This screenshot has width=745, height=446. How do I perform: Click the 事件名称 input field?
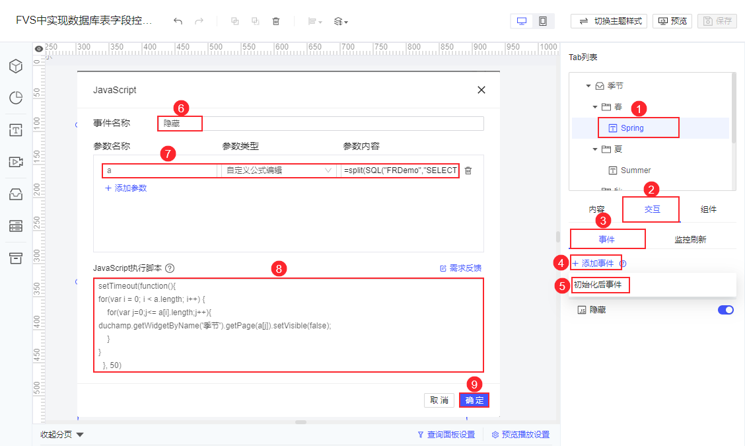pyautogui.click(x=321, y=124)
